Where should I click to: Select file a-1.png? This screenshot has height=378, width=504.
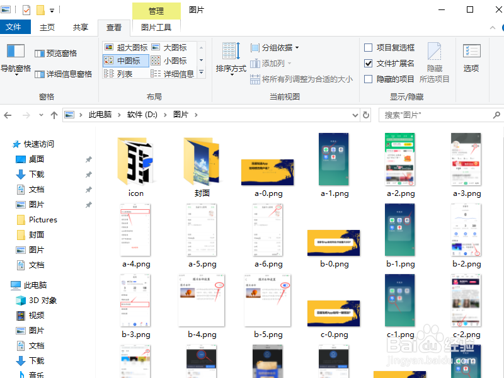pos(335,165)
